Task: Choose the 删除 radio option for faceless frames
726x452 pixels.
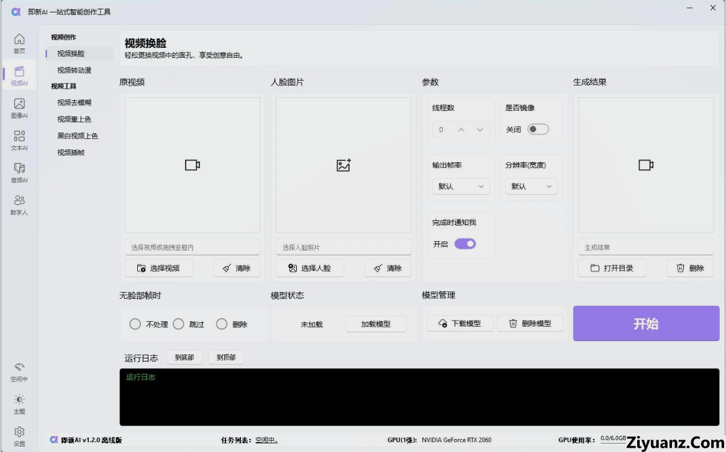Action: (222, 324)
